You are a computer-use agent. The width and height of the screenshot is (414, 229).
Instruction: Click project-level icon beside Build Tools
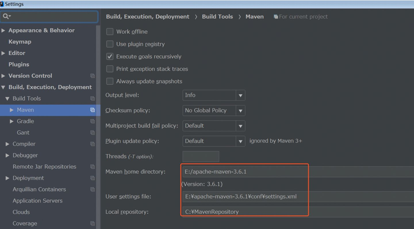92,99
